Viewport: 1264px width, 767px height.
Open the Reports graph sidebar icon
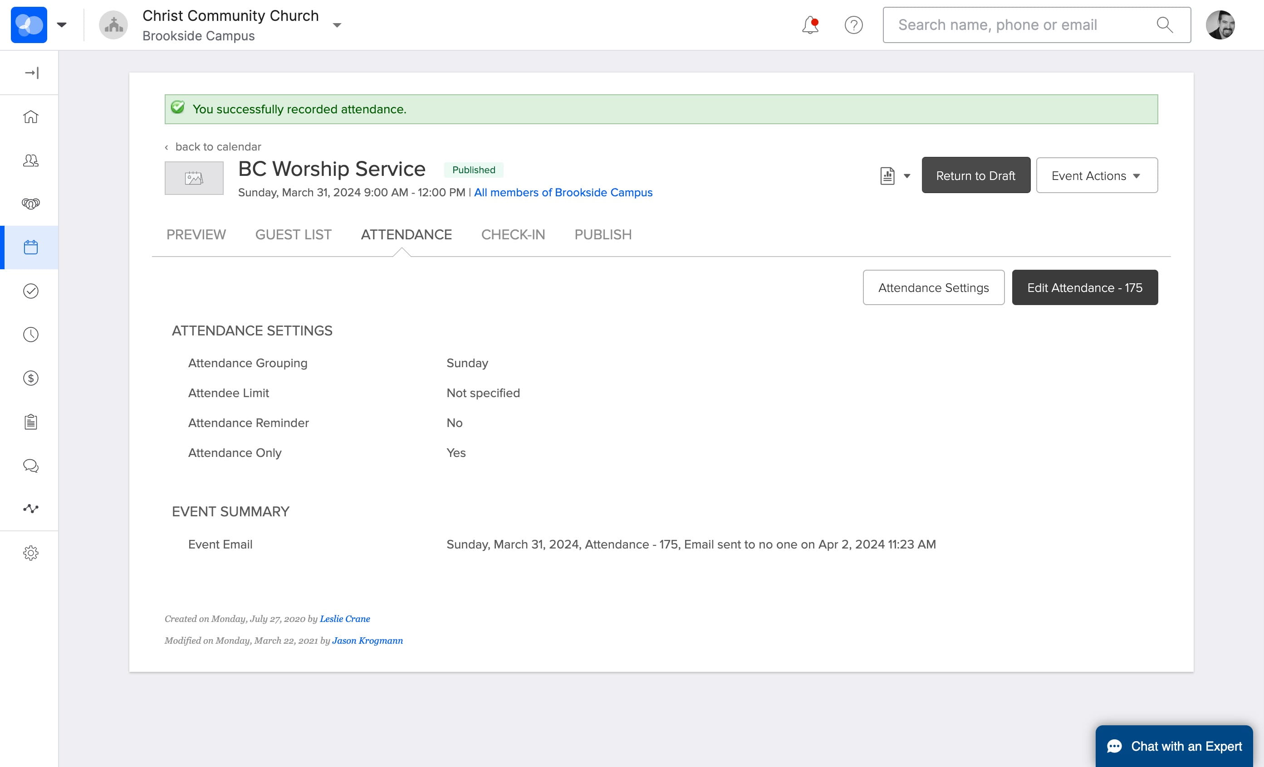click(31, 509)
